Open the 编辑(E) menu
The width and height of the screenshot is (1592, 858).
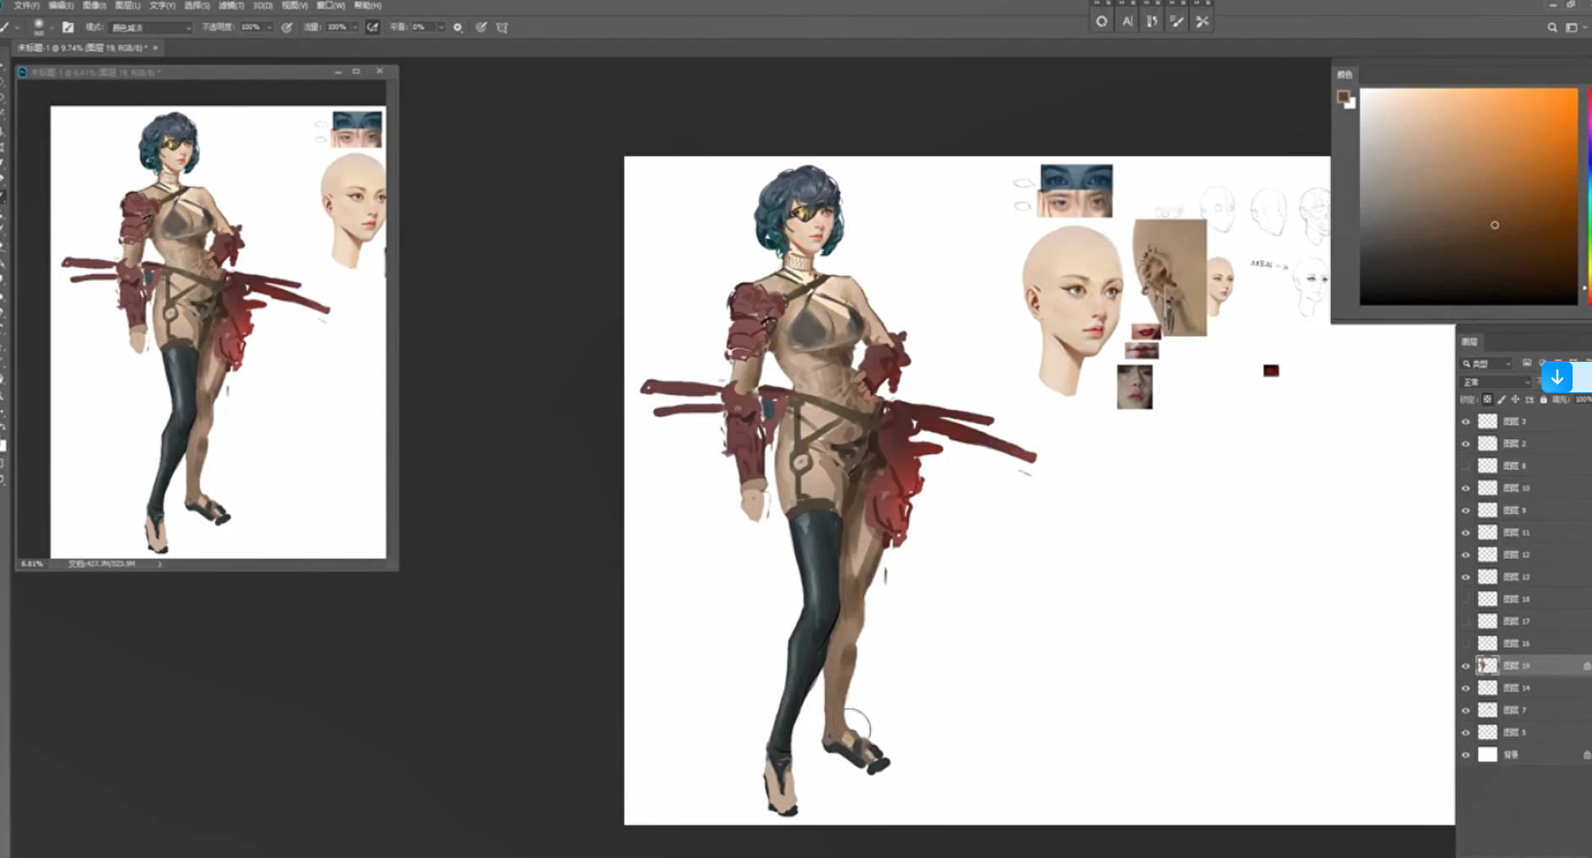pyautogui.click(x=61, y=5)
